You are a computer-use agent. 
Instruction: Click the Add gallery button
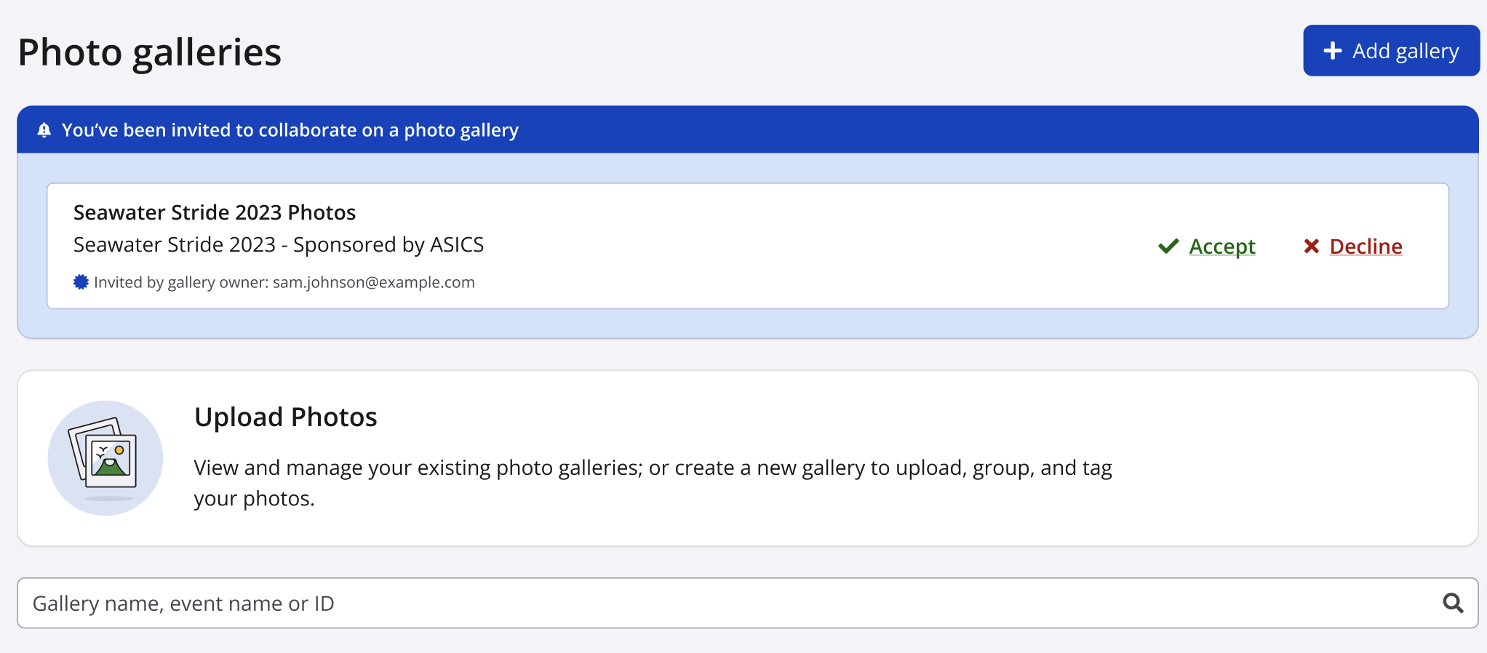pyautogui.click(x=1391, y=51)
